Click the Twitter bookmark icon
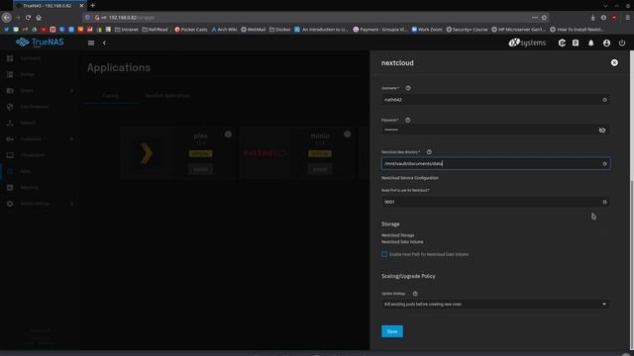The height and width of the screenshot is (356, 634). point(6,29)
